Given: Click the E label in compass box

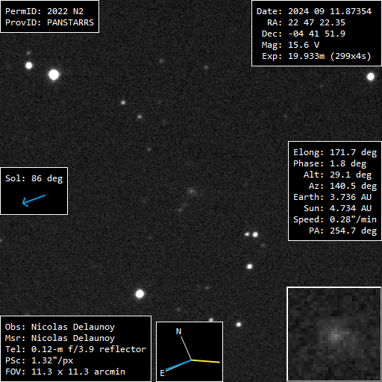Looking at the screenshot, I should pos(162,373).
